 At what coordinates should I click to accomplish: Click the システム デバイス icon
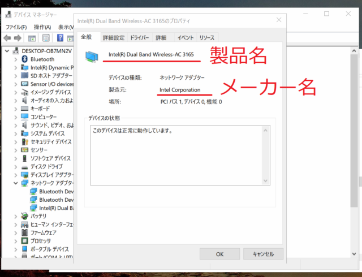(25, 133)
